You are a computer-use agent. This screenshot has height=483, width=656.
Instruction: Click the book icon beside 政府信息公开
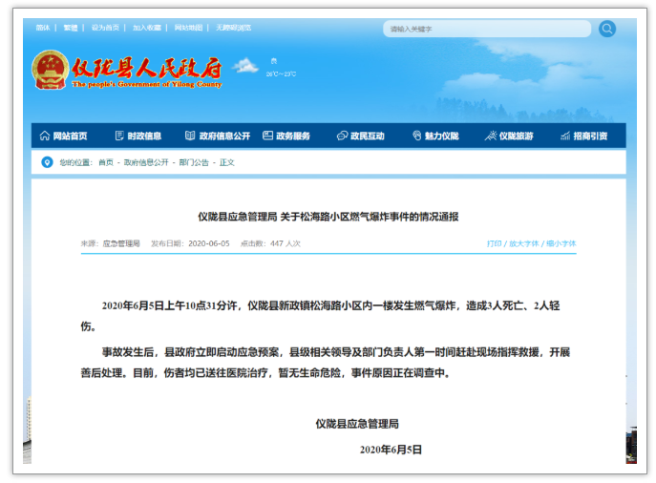[x=190, y=136]
